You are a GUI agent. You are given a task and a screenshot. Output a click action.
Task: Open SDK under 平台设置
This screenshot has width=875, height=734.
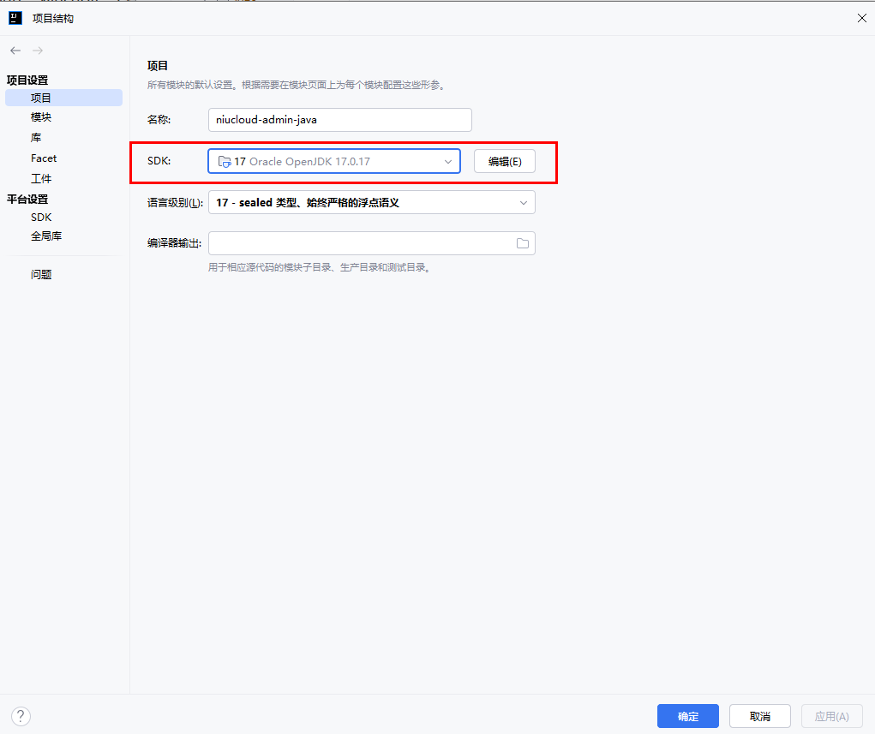(x=41, y=218)
